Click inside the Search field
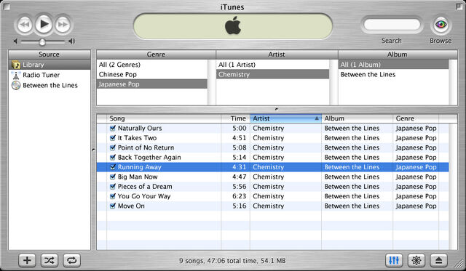 coord(392,25)
